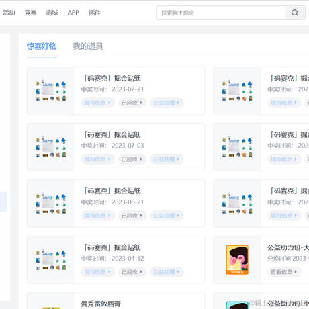Click 填写信息 in right column third card

[284, 216]
